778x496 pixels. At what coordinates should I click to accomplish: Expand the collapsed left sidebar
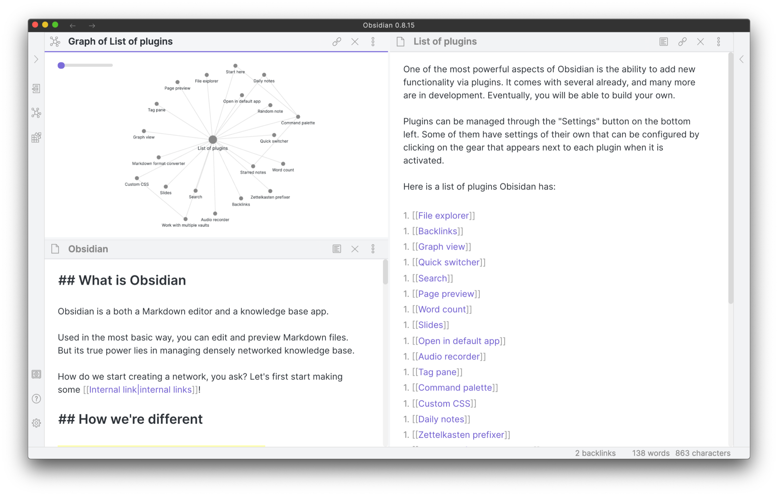pyautogui.click(x=36, y=59)
